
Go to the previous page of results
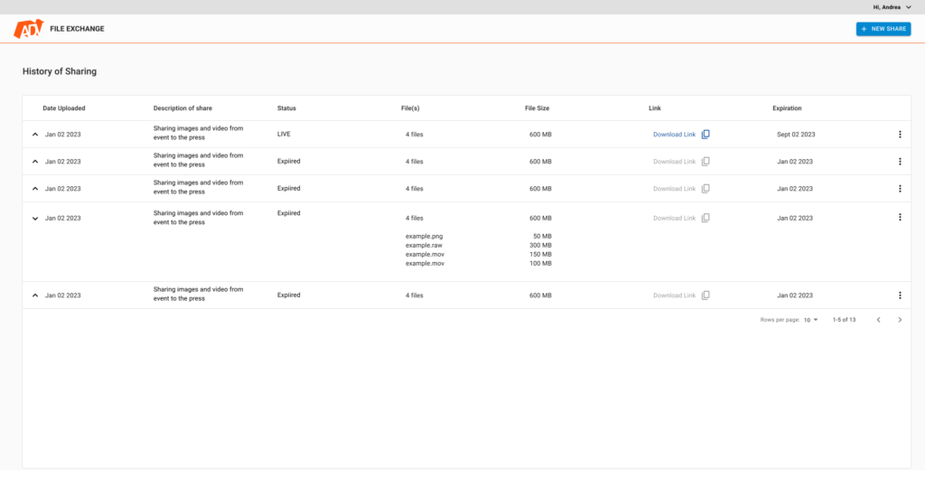point(878,320)
